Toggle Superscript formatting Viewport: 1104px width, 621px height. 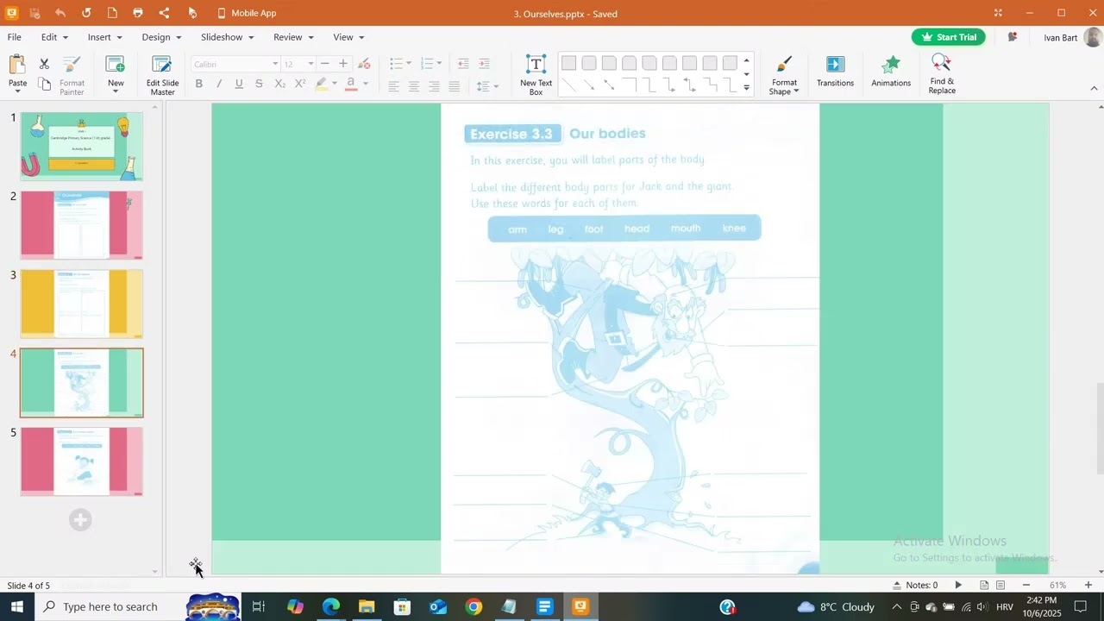point(300,84)
